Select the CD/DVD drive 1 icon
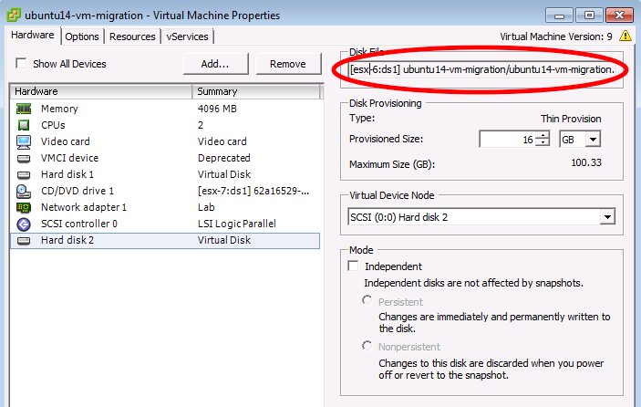This screenshot has width=641, height=407. pyautogui.click(x=24, y=191)
